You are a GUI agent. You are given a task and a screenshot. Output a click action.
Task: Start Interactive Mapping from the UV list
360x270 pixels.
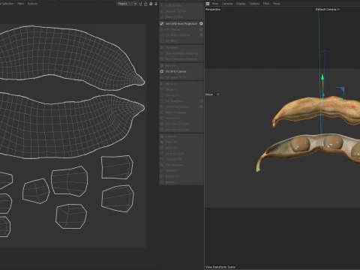click(181, 53)
